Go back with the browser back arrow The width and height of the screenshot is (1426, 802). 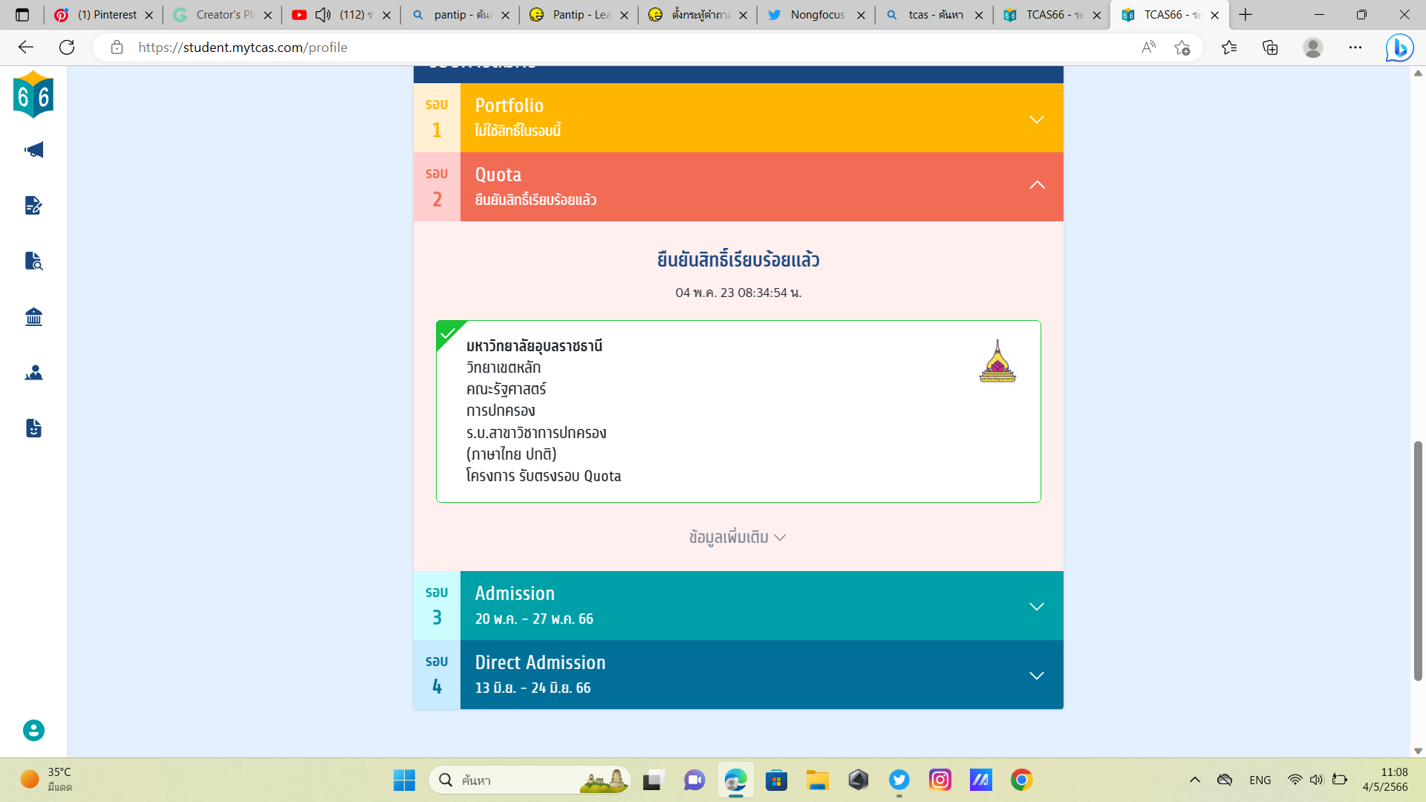coord(26,48)
